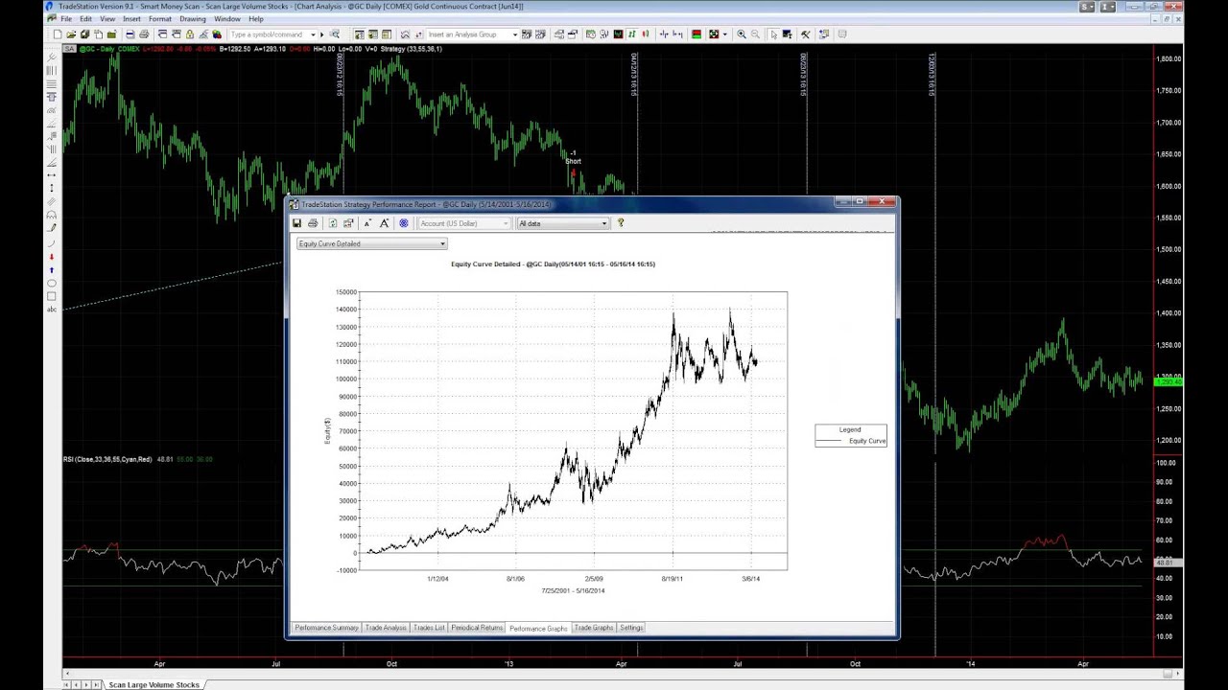This screenshot has height=690, width=1228.
Task: Select the red down arrow drawing tool
Action: 52,257
